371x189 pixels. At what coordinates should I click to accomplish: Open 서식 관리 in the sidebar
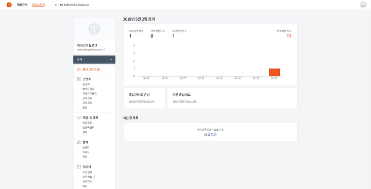click(x=87, y=103)
